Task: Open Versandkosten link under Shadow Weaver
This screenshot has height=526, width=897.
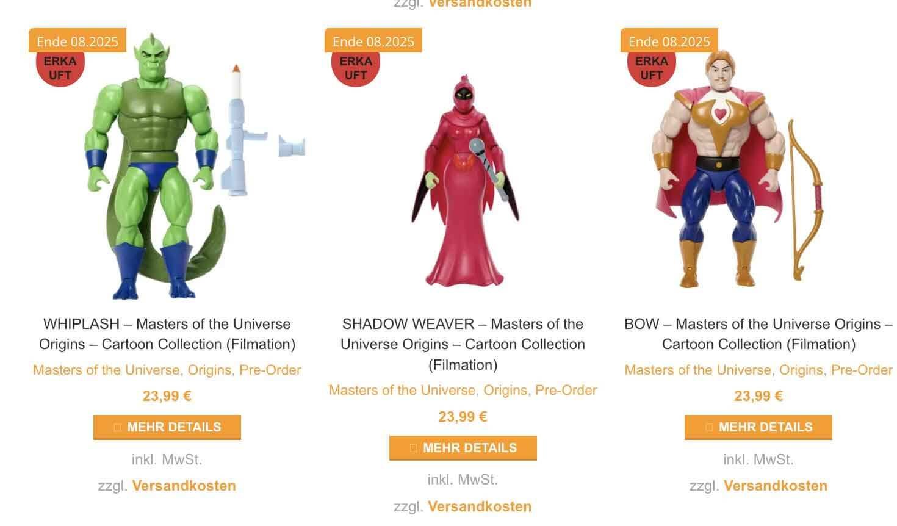Action: tap(480, 506)
